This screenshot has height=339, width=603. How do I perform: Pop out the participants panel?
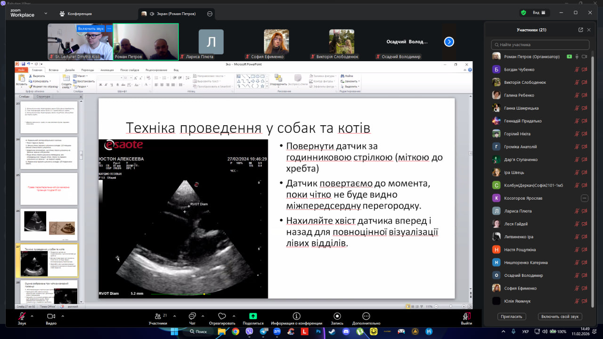pos(580,30)
